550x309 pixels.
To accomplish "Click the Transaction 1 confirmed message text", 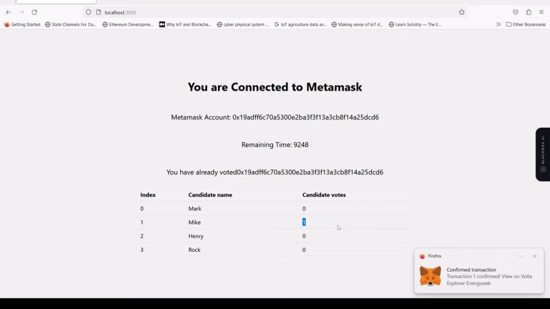I will (489, 279).
